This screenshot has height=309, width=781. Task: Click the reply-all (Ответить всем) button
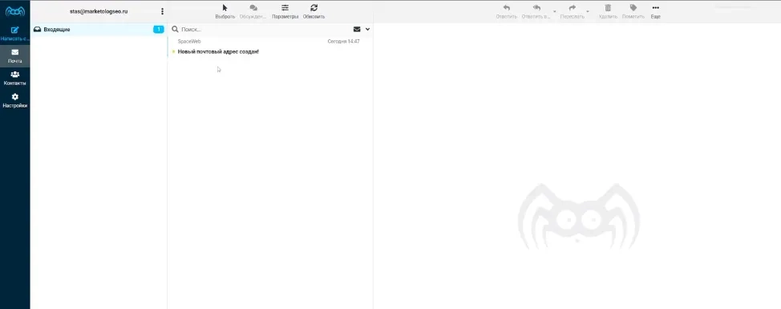click(x=536, y=11)
